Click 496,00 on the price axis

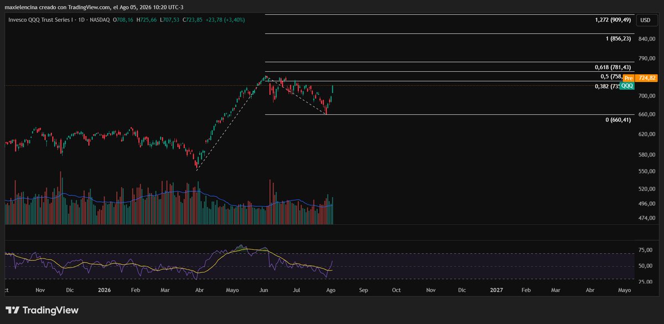pos(647,204)
